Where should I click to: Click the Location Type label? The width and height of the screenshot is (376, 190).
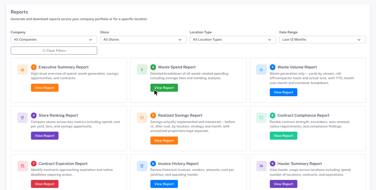click(x=201, y=32)
